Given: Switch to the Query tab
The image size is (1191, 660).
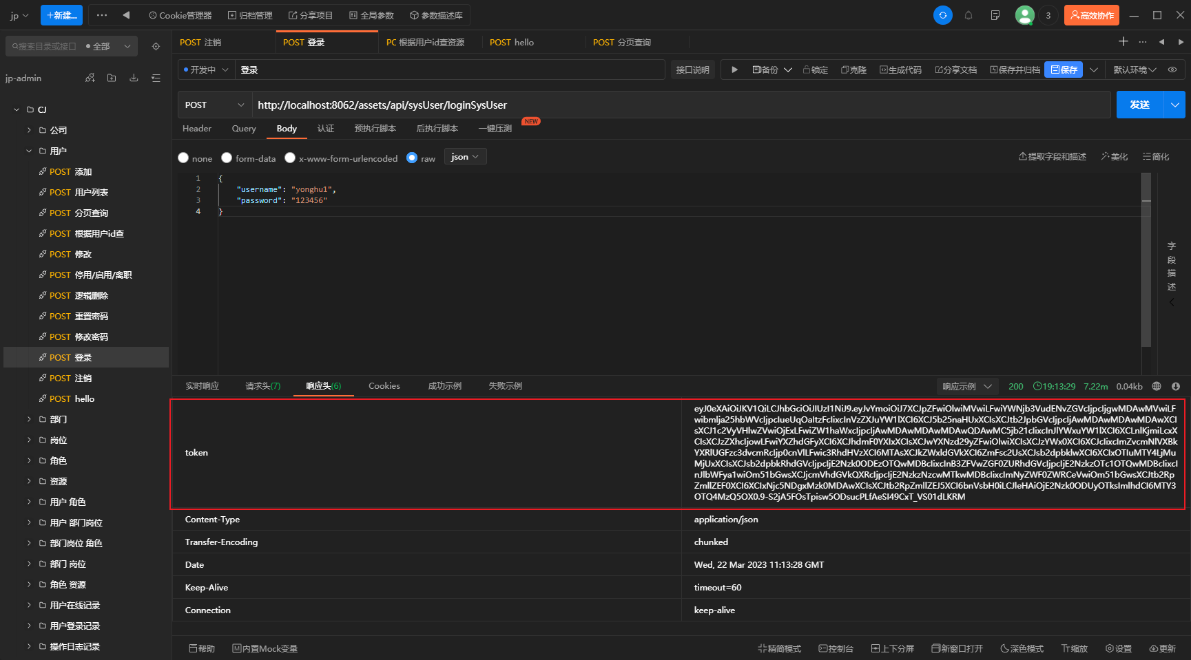Looking at the screenshot, I should (244, 129).
